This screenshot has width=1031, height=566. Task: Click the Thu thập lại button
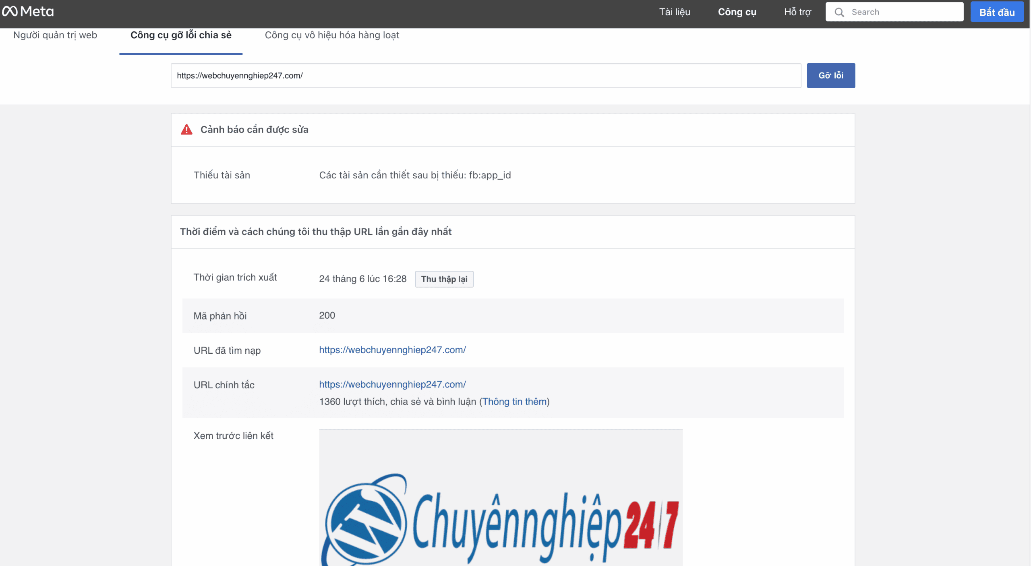[444, 279]
